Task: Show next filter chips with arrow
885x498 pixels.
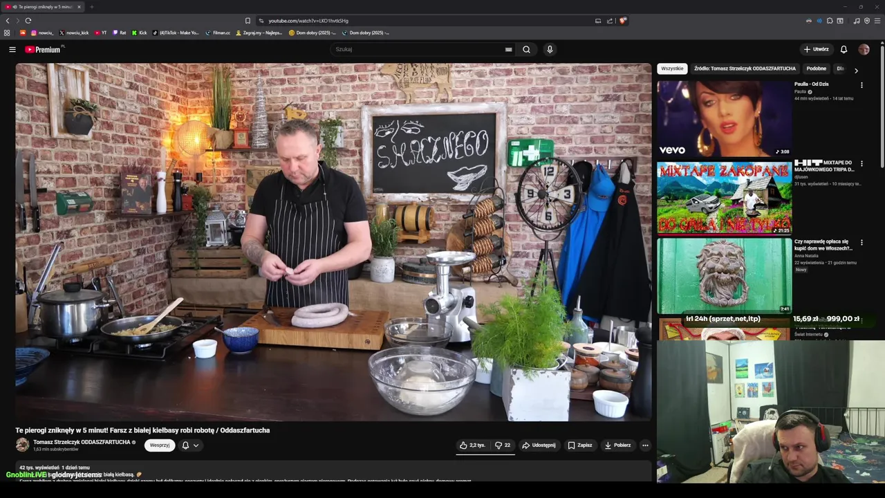Action: coord(856,70)
